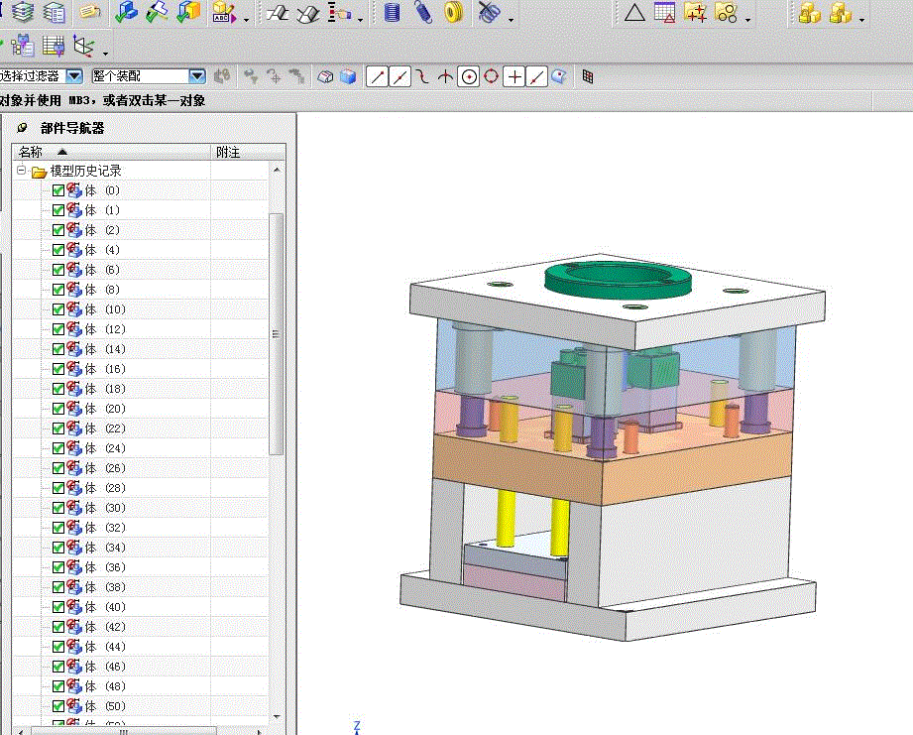This screenshot has width=913, height=735.
Task: Collapse the 模型历史记录 tree folder
Action: [22, 171]
